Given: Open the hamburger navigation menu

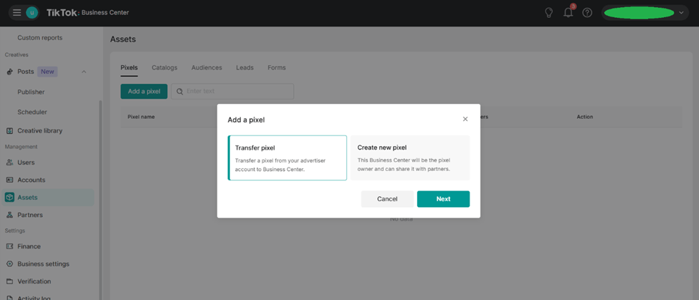Looking at the screenshot, I should pos(16,13).
